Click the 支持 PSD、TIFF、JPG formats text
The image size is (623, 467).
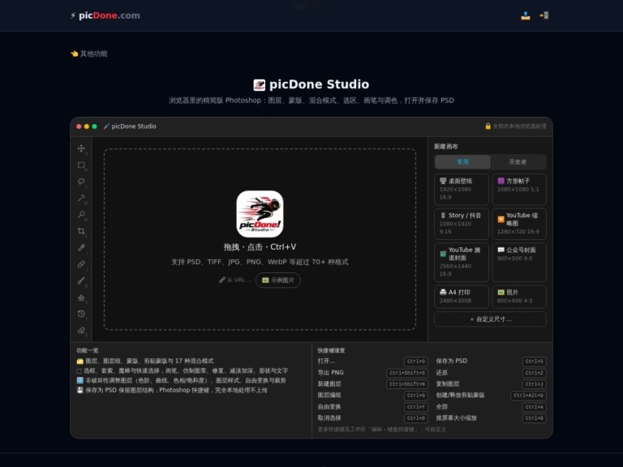click(x=260, y=262)
